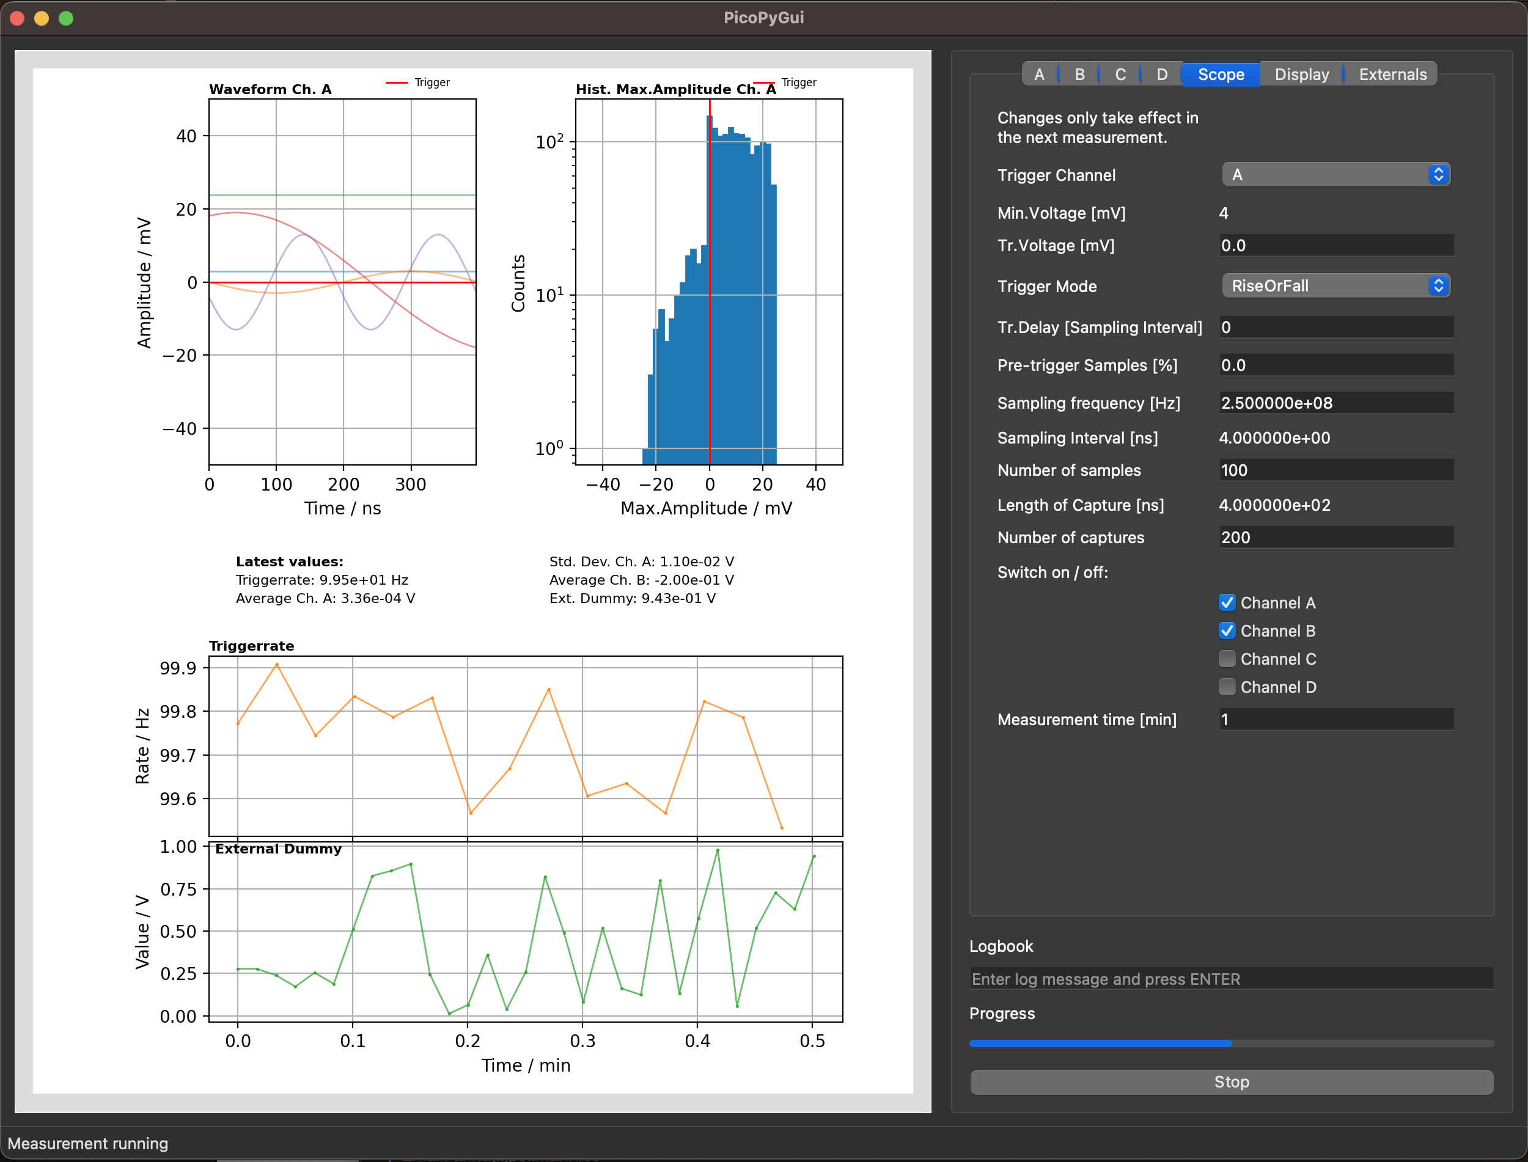This screenshot has width=1528, height=1162.
Task: Disable the Channel A checkbox
Action: coord(1227,602)
